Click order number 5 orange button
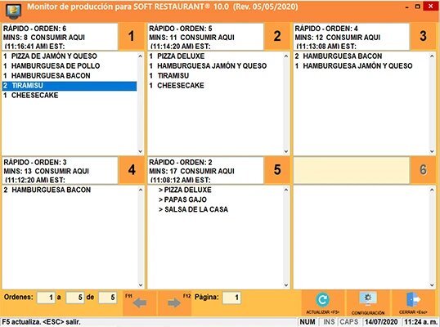Image resolution: width=440 pixels, height=327 pixels. 277,170
